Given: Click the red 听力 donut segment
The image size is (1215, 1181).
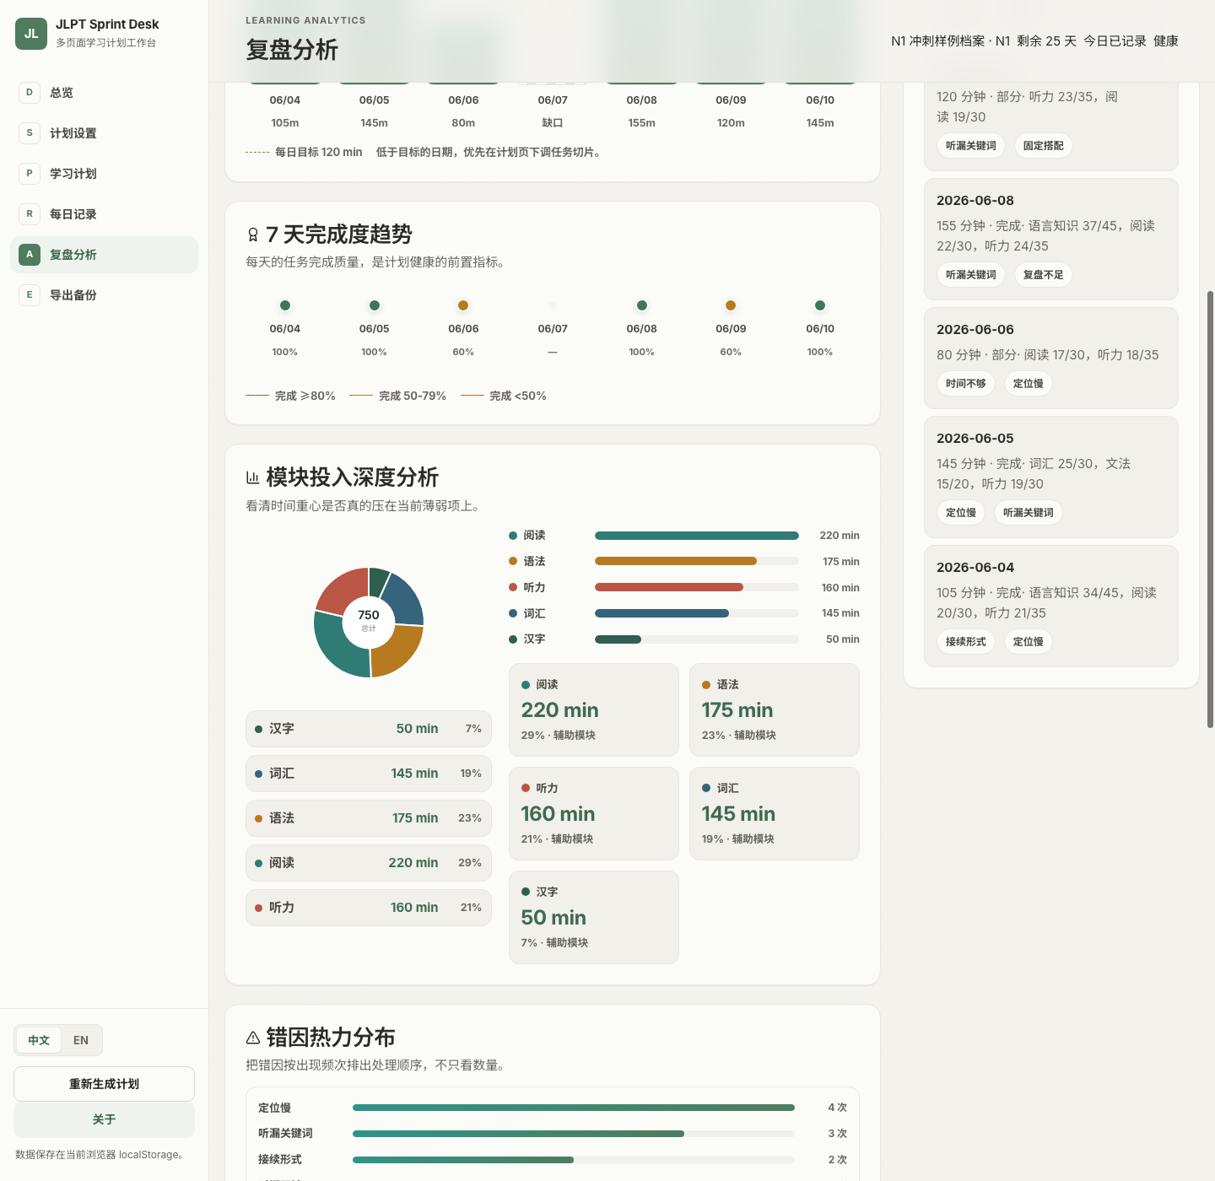Looking at the screenshot, I should (x=343, y=591).
